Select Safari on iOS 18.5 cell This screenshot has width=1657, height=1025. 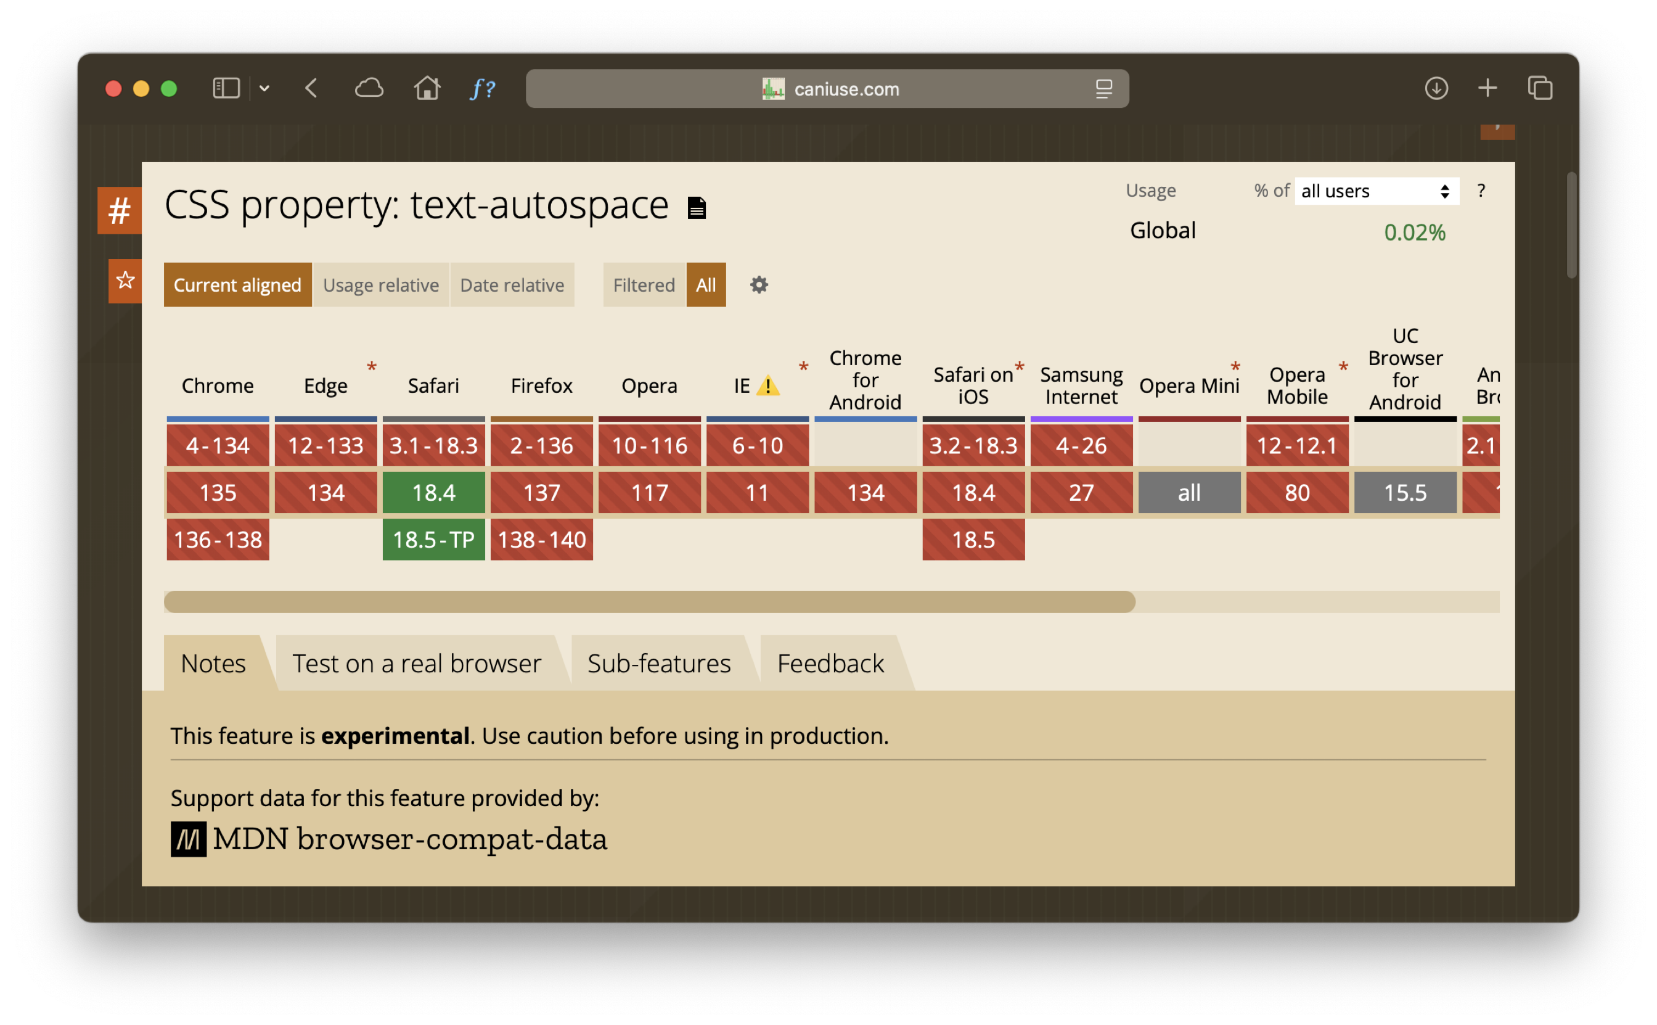tap(973, 540)
